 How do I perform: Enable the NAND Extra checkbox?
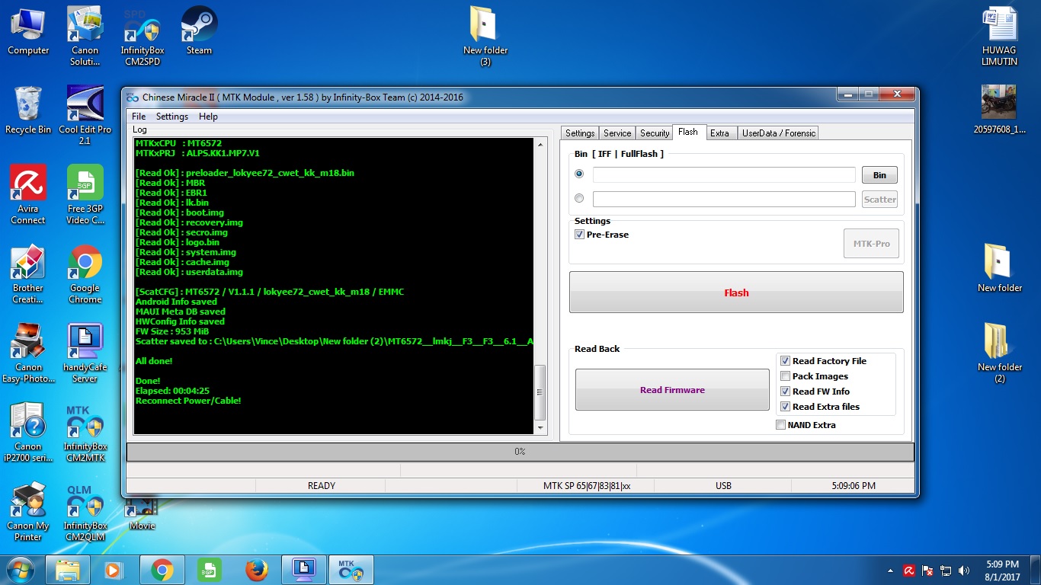[780, 425]
